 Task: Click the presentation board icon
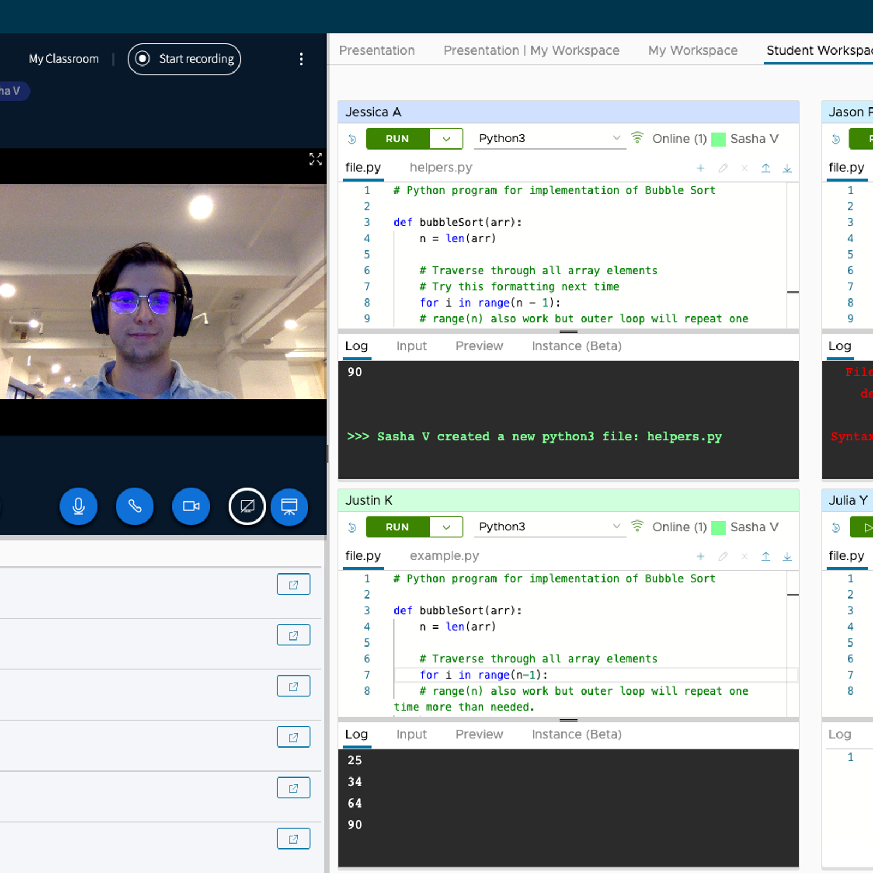289,506
